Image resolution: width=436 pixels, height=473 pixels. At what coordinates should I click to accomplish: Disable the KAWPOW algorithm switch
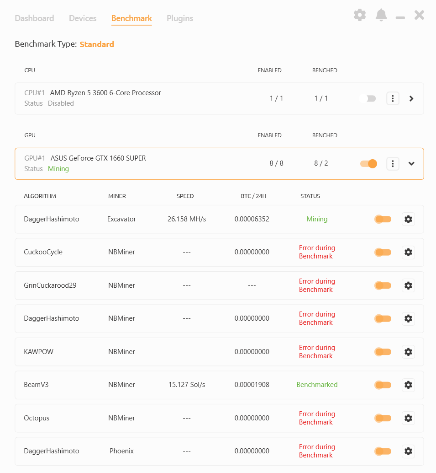click(383, 352)
